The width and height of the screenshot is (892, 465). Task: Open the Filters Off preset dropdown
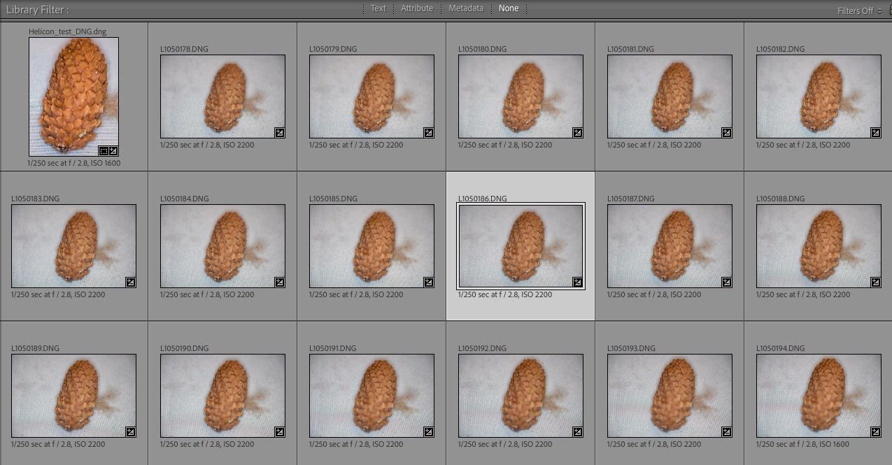tap(858, 11)
